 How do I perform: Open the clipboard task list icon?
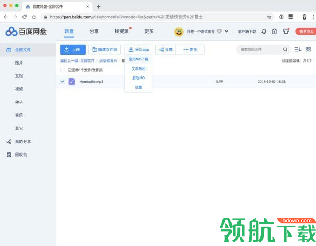click(274, 32)
